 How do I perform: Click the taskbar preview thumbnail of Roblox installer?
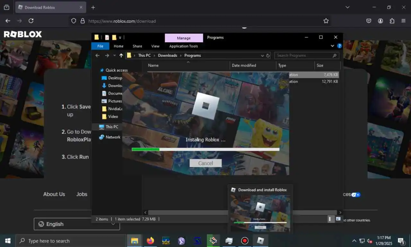pos(260,213)
